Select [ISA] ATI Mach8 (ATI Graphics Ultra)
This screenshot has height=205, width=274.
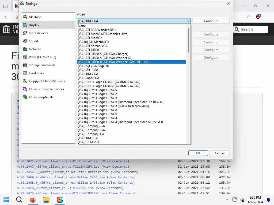pos(131,34)
